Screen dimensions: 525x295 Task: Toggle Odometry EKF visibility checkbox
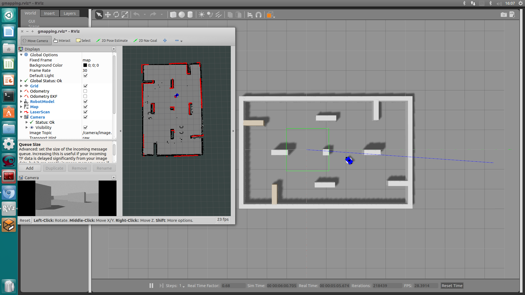click(x=86, y=96)
